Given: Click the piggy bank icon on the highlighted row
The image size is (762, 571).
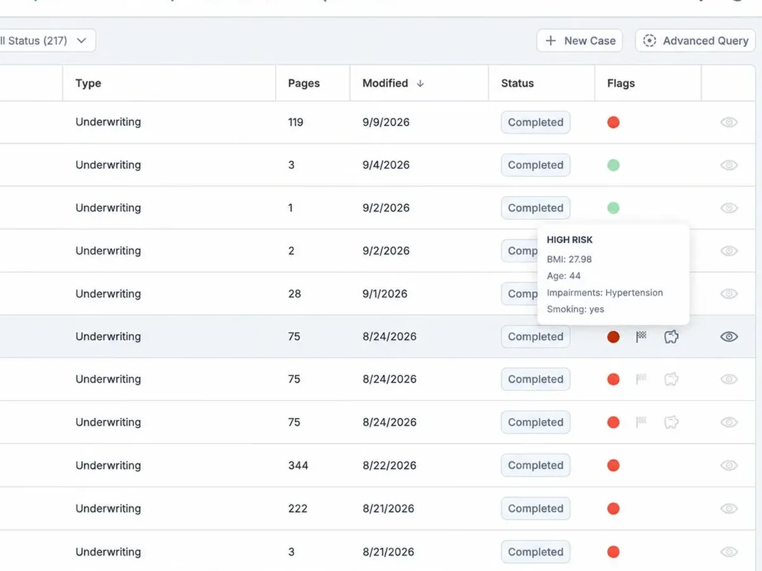Looking at the screenshot, I should coord(671,337).
